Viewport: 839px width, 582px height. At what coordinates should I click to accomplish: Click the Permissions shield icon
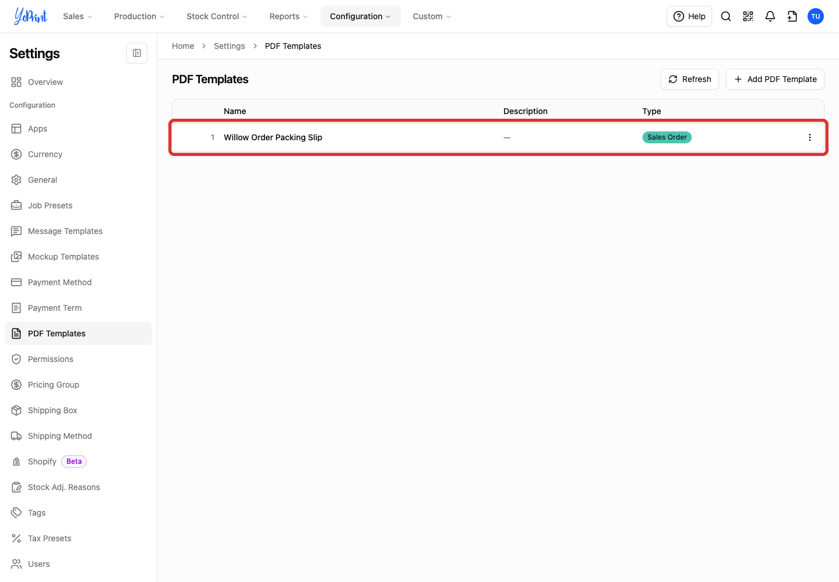[16, 359]
